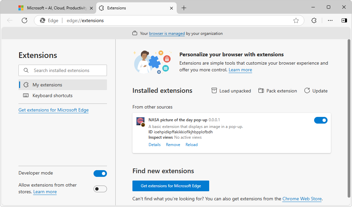
Task: Click the edge://extensions address bar
Action: (169, 20)
